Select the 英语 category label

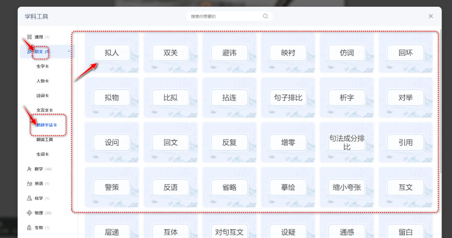39,184
